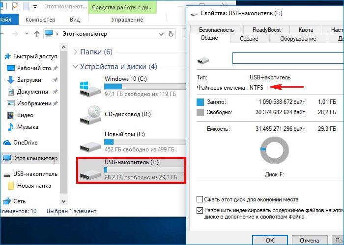The width and height of the screenshot is (344, 245).
Task: Click the computer icon in address bar
Action: point(49,34)
